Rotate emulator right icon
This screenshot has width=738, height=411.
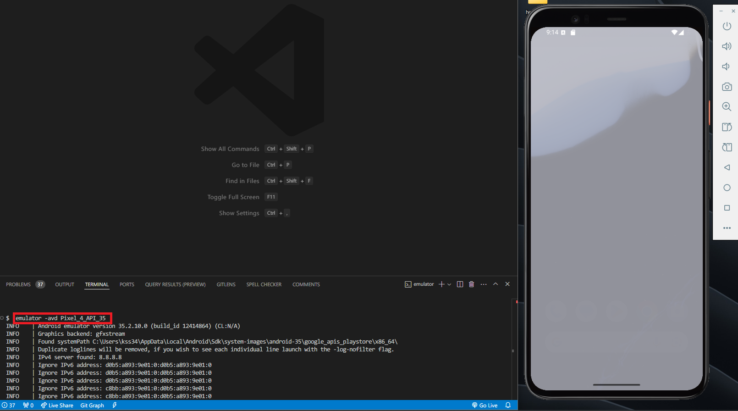pos(727,147)
